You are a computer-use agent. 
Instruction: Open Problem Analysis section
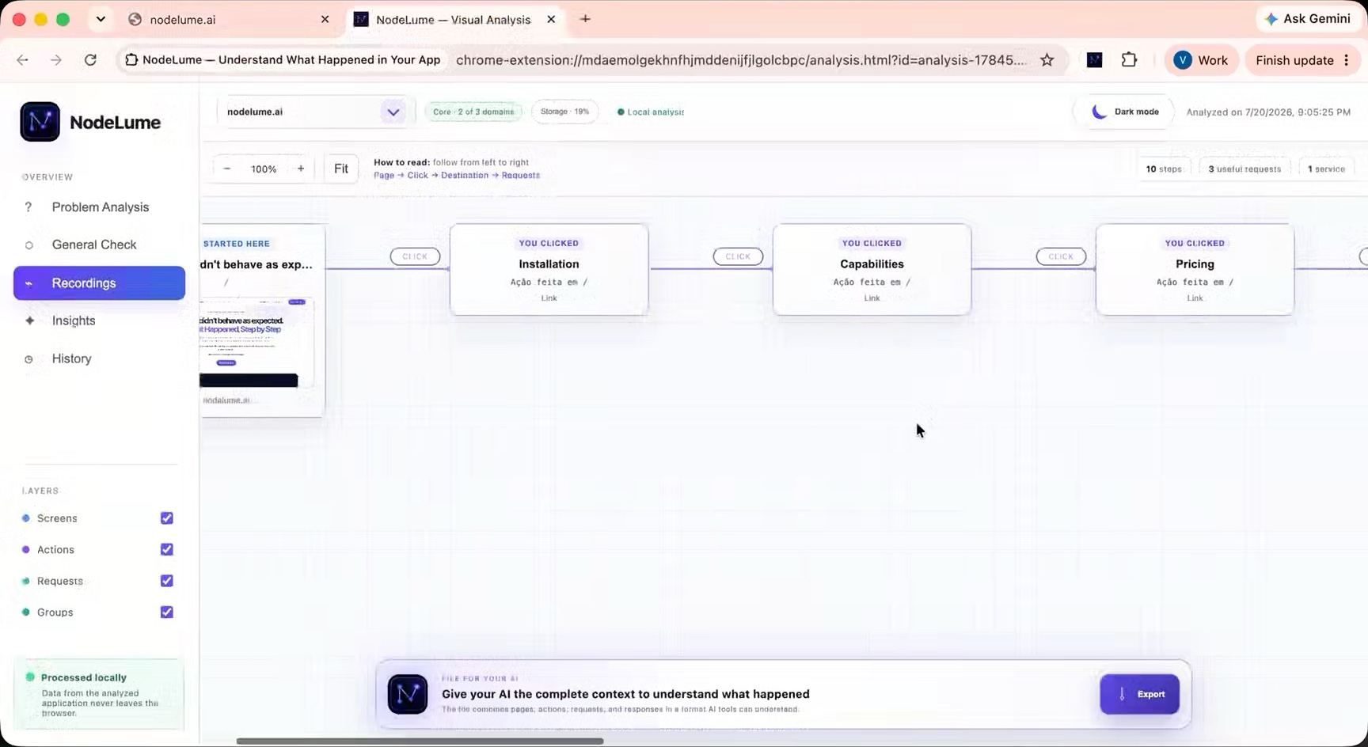(99, 207)
